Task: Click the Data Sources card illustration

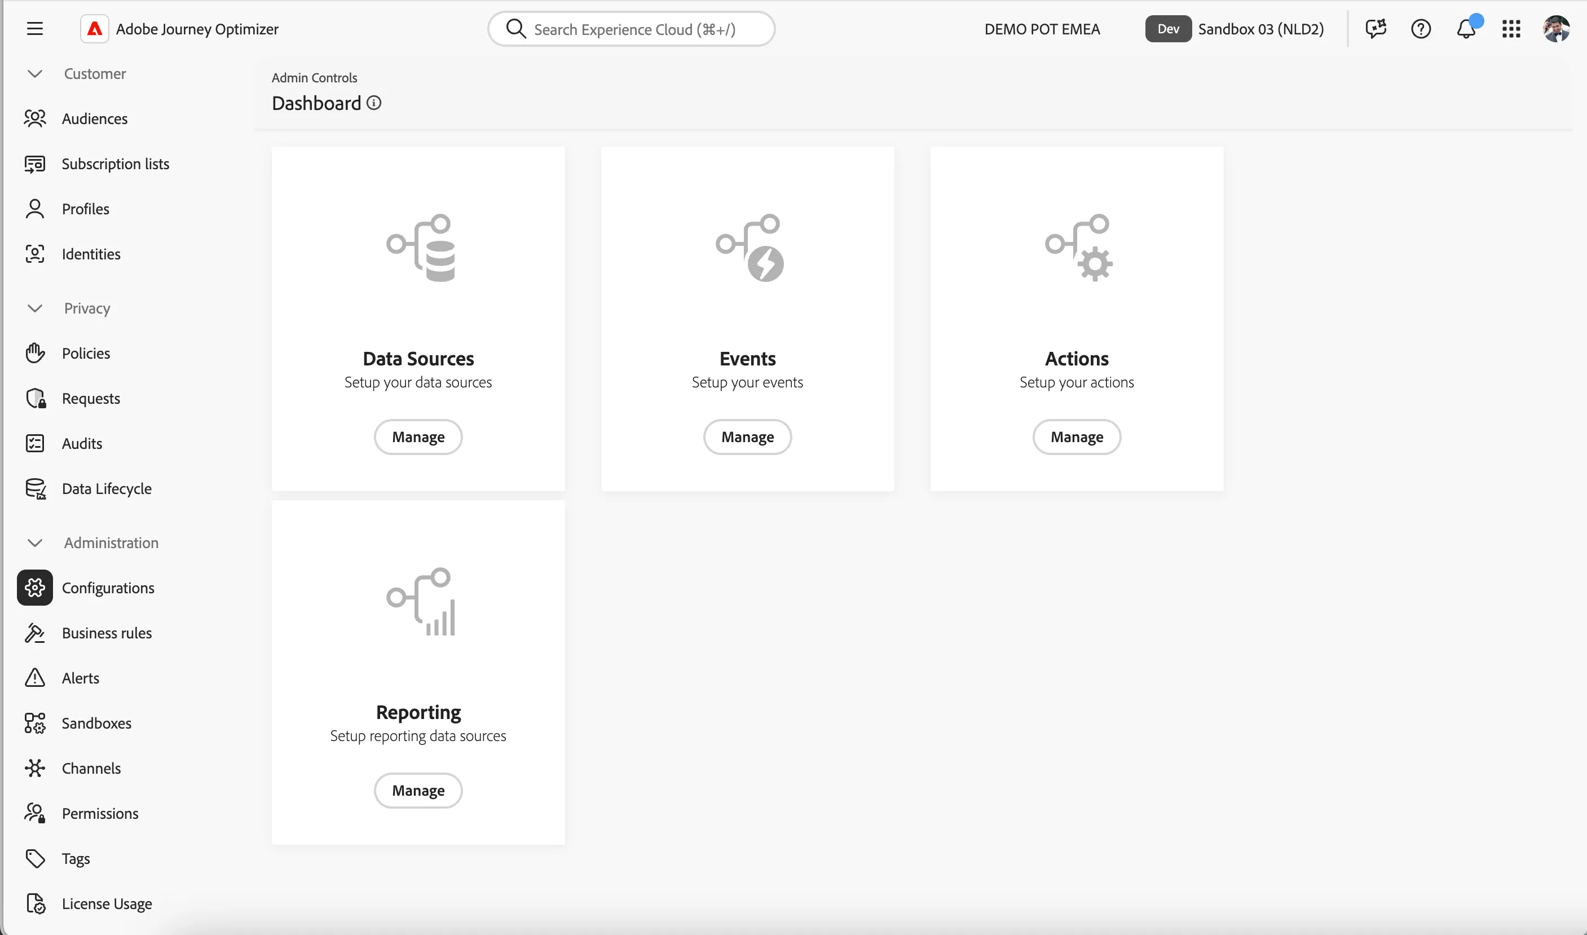Action: pyautogui.click(x=421, y=248)
